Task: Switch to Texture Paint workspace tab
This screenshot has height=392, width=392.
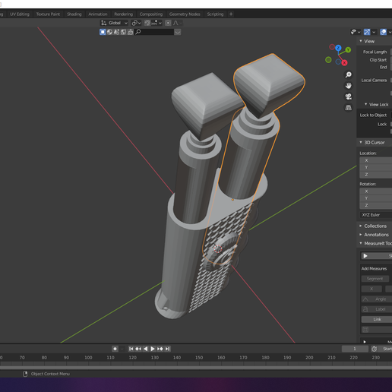Action: [x=48, y=14]
